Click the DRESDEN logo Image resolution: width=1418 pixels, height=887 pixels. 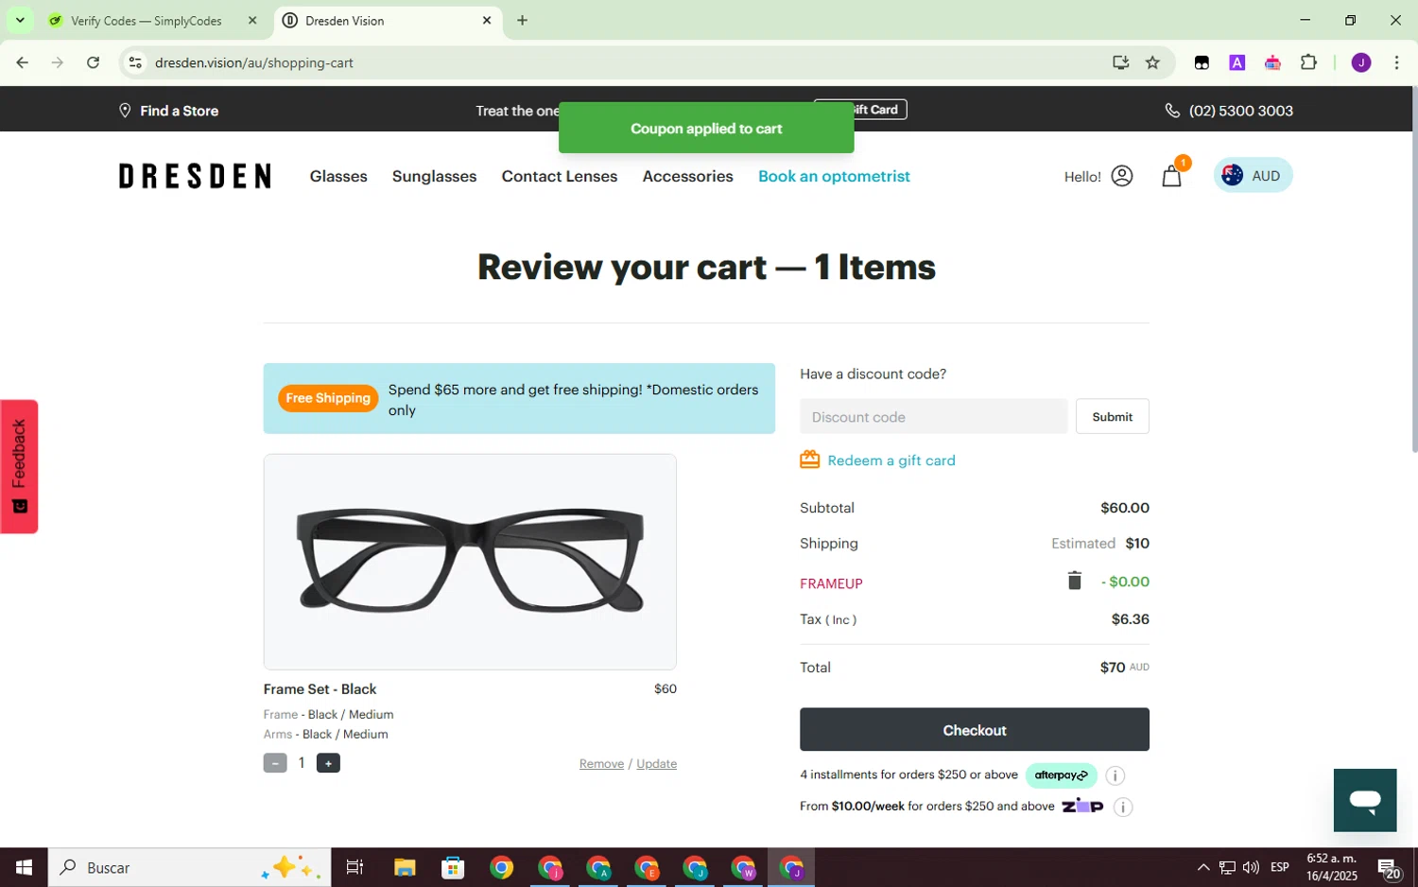click(195, 176)
